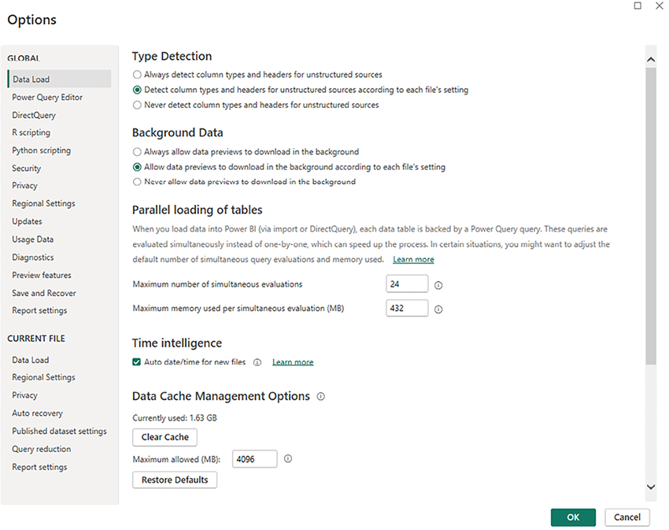Choose always allow data previews to download
Screen dimensions: 669x530
coord(136,152)
